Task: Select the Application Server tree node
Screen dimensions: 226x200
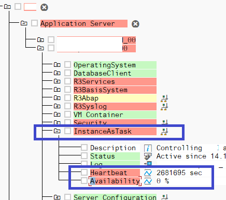Action: tap(84, 23)
